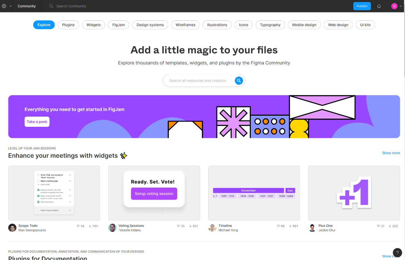Click the magnifier icon beside Search Community
Viewport: 405px width, 260px height.
(x=51, y=6)
